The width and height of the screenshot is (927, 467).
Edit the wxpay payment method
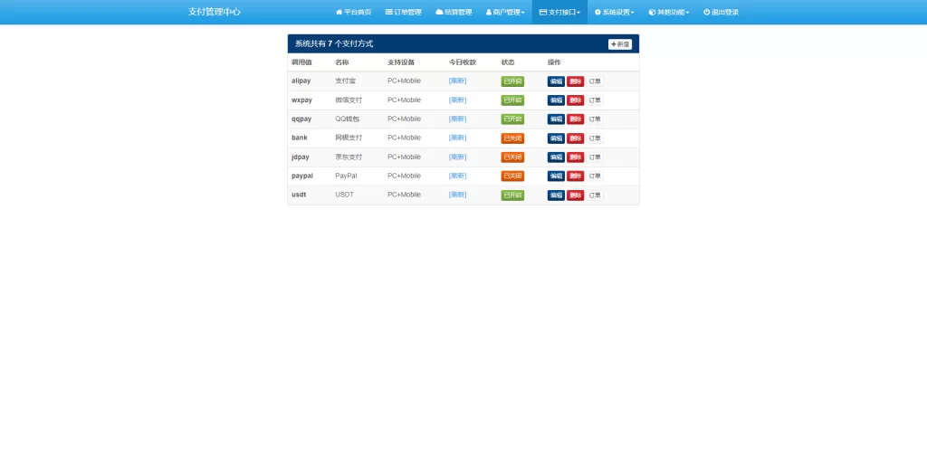point(555,100)
